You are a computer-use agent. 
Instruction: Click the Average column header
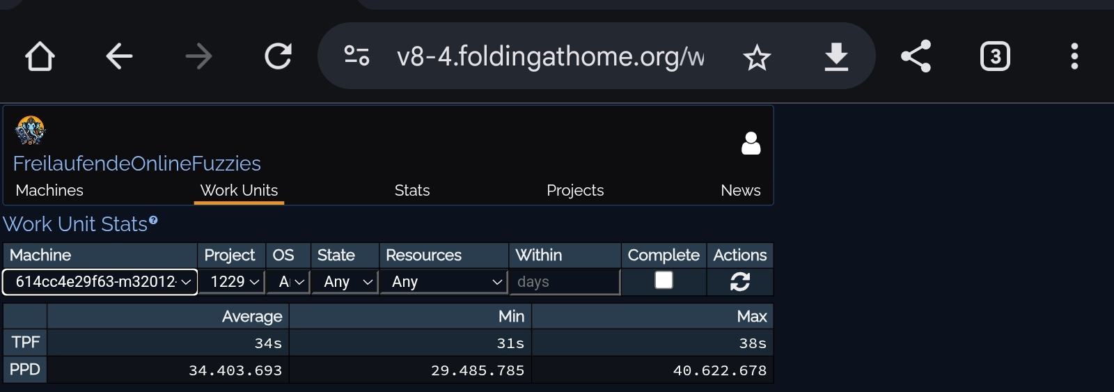(168, 316)
